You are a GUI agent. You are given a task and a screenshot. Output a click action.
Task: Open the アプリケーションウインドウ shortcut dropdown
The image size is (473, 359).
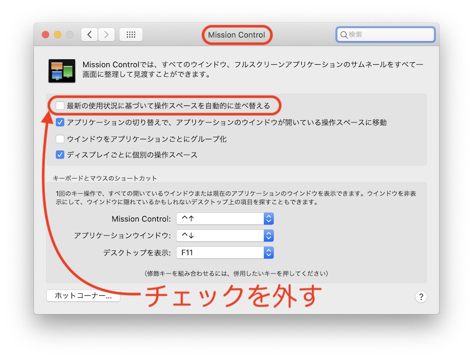(x=225, y=236)
